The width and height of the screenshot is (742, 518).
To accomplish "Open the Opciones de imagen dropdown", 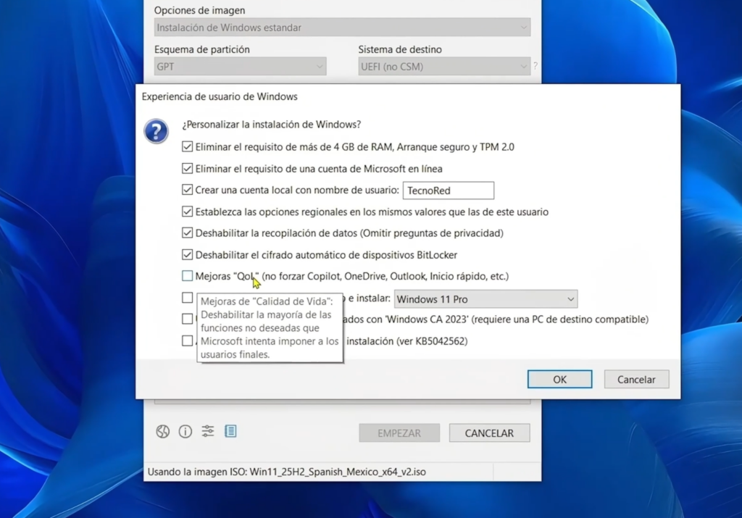I will [x=342, y=28].
